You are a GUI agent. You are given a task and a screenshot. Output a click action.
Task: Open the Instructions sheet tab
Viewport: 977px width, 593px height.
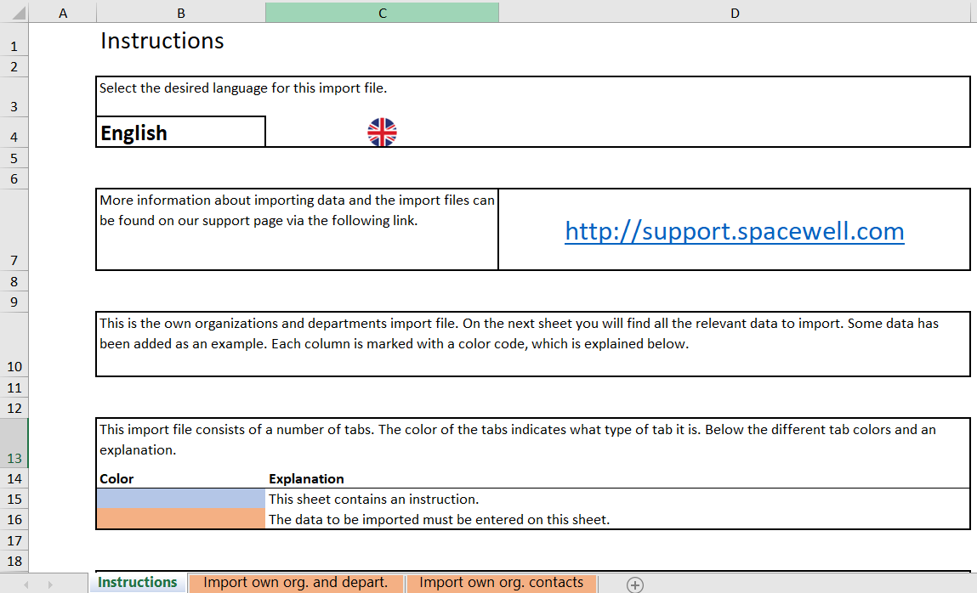click(x=138, y=583)
